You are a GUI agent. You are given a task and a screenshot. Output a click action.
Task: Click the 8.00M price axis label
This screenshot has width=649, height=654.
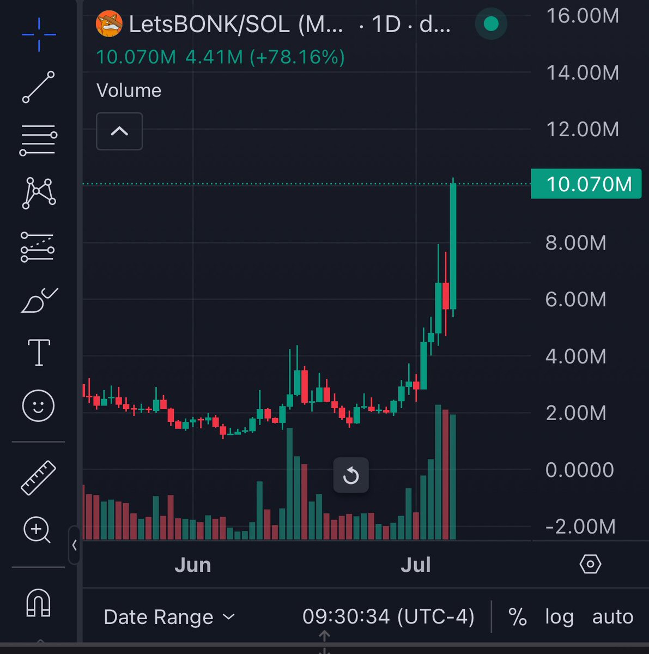576,243
